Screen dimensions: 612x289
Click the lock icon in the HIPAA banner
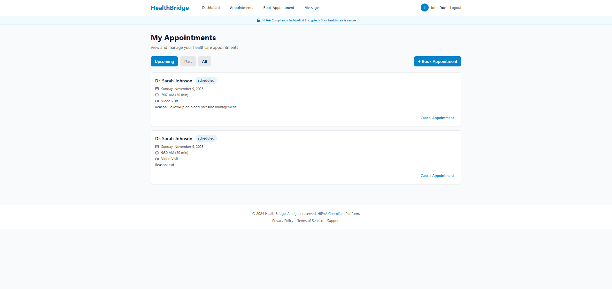click(x=258, y=20)
